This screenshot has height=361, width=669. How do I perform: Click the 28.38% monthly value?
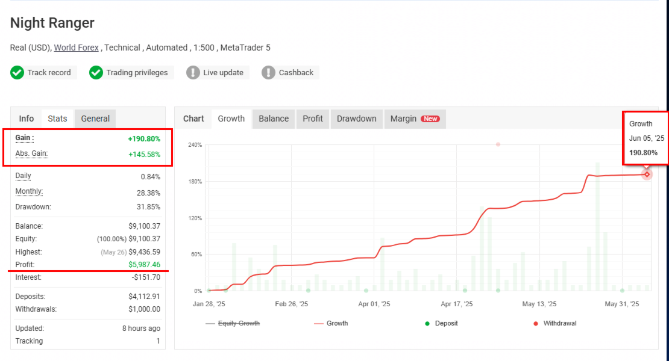pyautogui.click(x=148, y=193)
